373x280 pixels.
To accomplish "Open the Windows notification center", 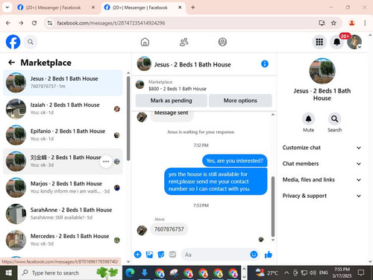I will (x=360, y=273).
